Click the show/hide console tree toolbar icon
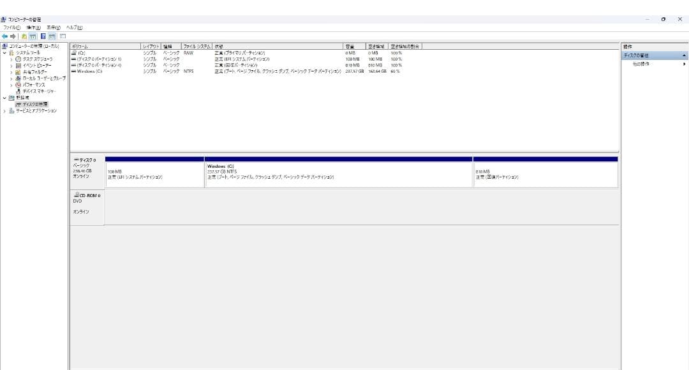689x370 pixels. (x=34, y=36)
